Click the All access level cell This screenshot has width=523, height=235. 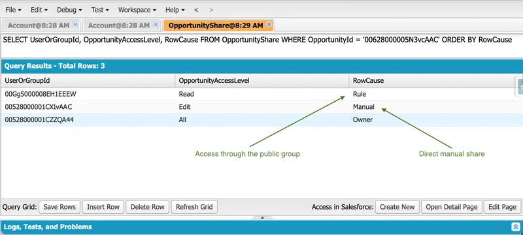coord(262,120)
